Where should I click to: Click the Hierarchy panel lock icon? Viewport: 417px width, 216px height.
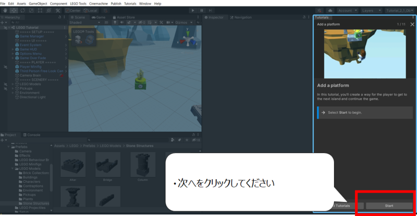[59, 17]
